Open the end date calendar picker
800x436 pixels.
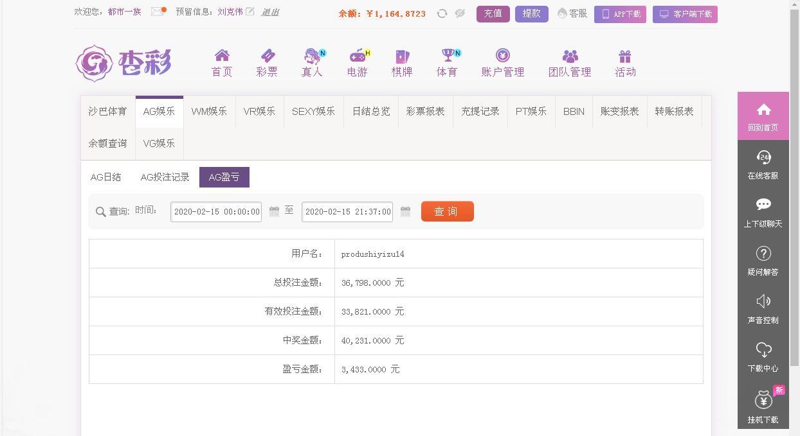point(405,211)
